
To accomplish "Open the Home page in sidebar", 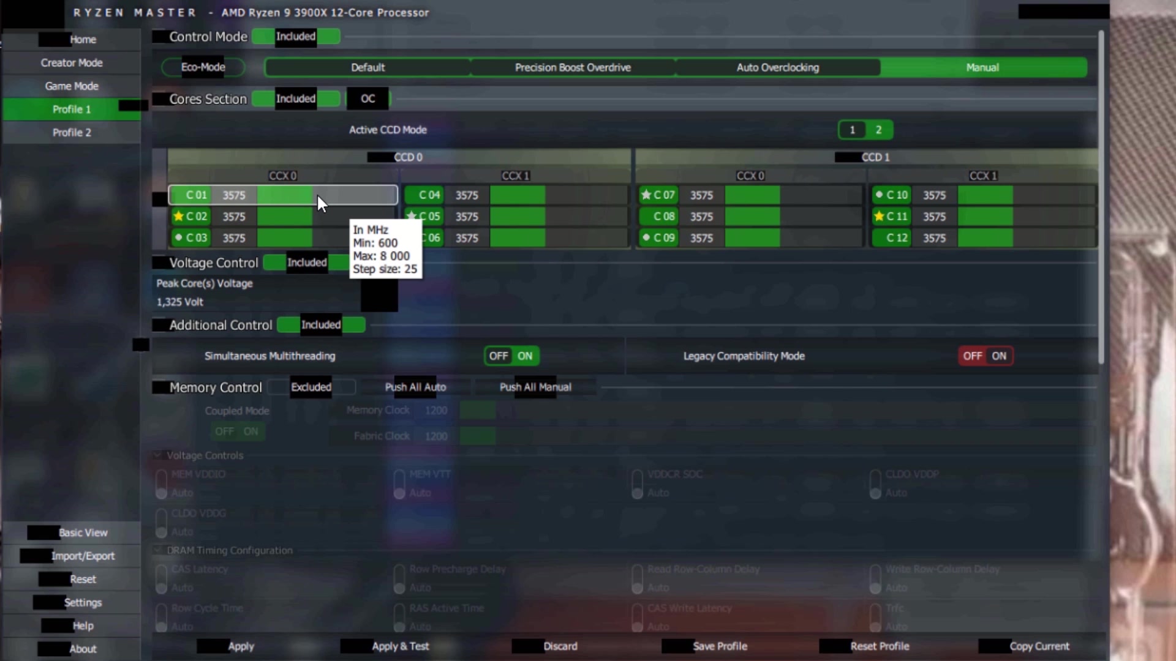I will (72, 40).
